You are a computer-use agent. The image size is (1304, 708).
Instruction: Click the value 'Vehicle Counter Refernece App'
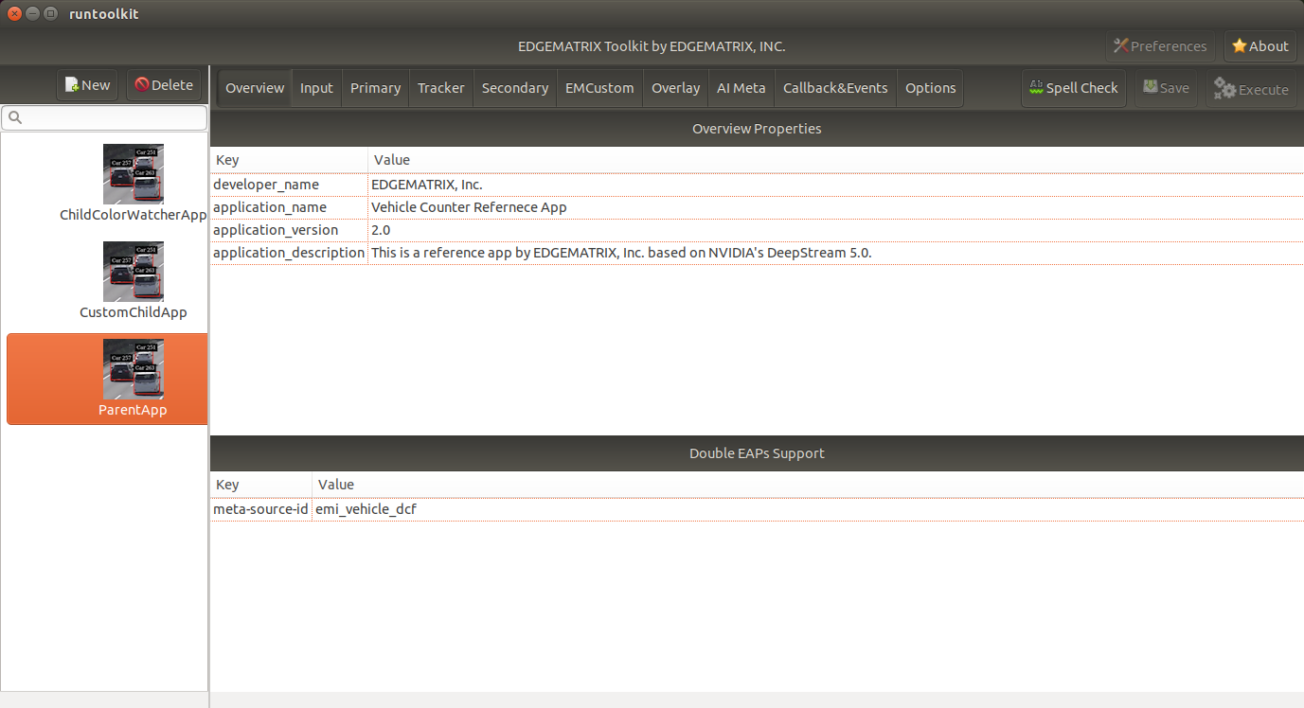469,207
